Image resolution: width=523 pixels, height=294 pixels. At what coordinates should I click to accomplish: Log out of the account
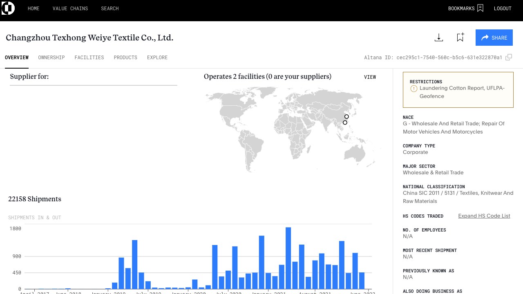point(503,9)
